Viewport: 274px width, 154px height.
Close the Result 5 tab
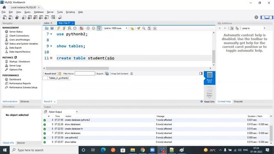pyautogui.click(x=55, y=102)
